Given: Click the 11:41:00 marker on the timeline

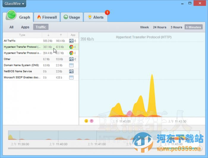Looking at the screenshot, I should coord(97,144).
